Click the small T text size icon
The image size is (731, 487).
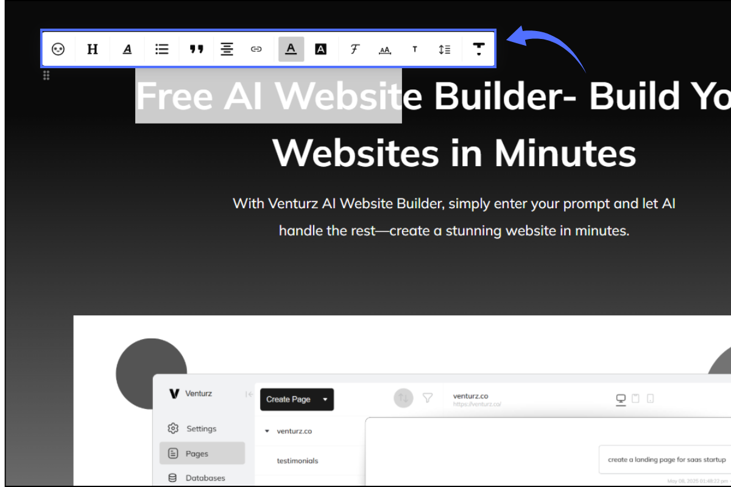pyautogui.click(x=415, y=49)
